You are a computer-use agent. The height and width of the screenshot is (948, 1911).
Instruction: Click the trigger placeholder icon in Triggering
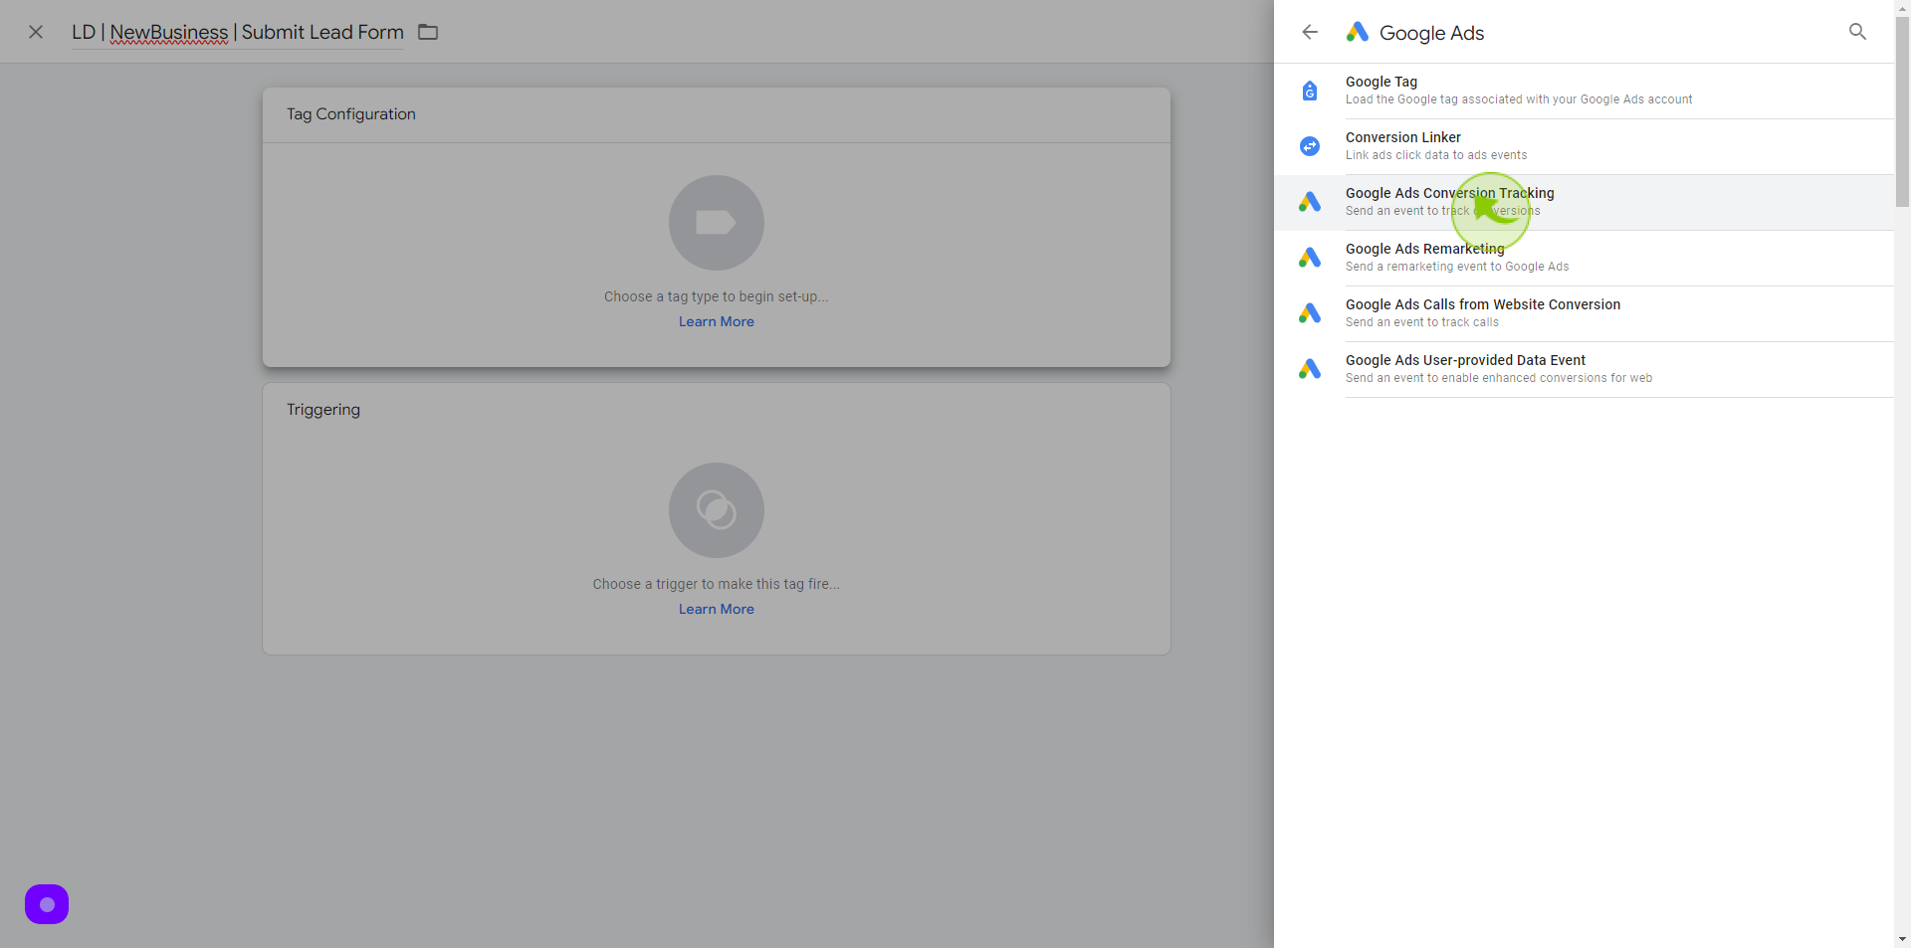[717, 510]
